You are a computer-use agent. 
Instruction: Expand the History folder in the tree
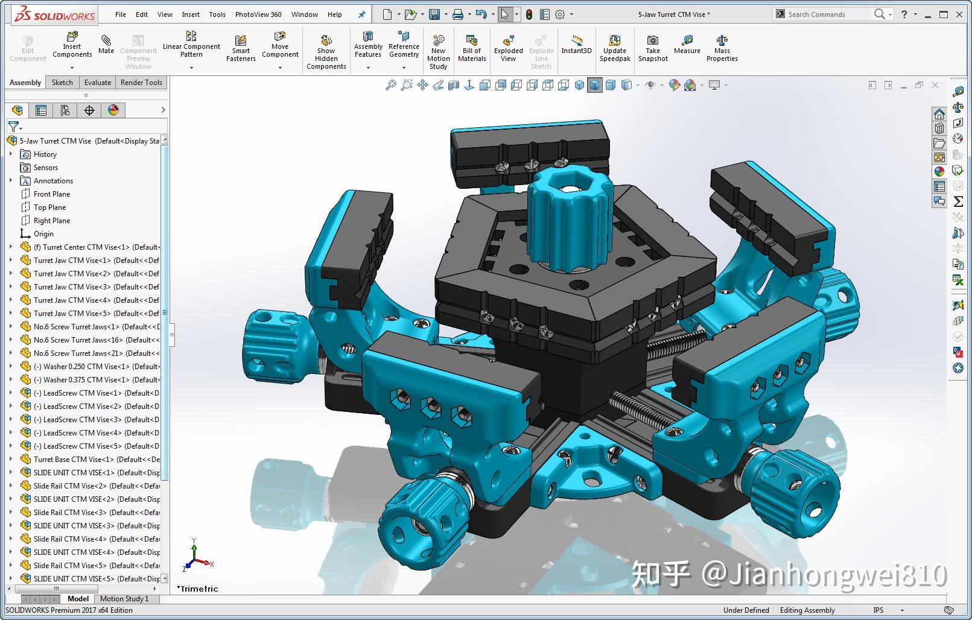point(11,154)
